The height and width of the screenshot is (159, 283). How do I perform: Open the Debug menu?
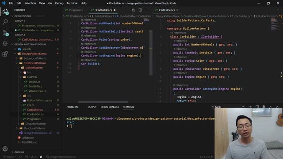click(59, 3)
